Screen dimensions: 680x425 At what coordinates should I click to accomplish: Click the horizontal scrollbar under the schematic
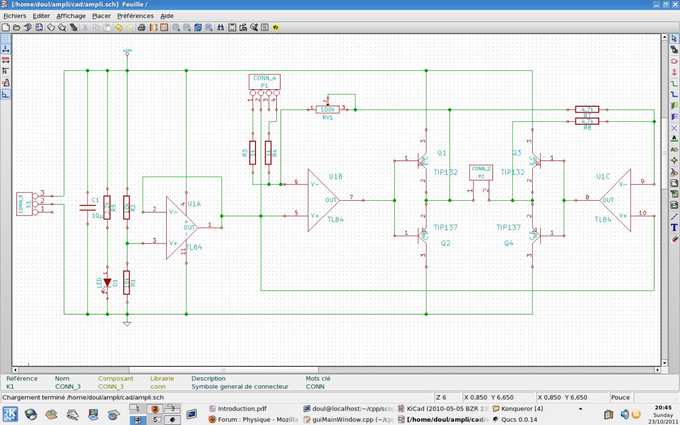[223, 370]
